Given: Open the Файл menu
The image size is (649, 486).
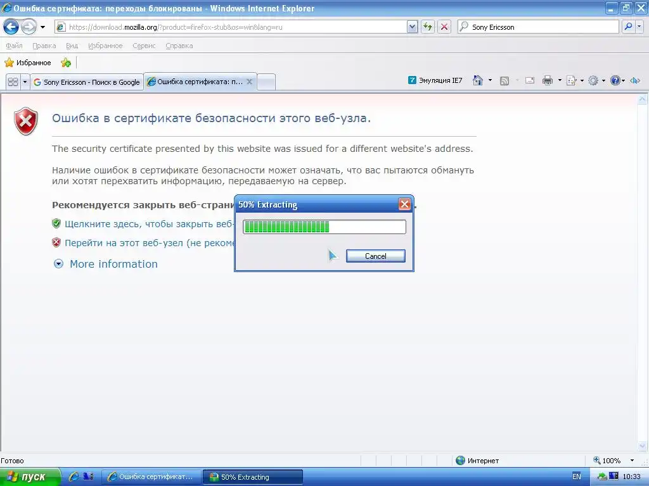Looking at the screenshot, I should tap(14, 46).
